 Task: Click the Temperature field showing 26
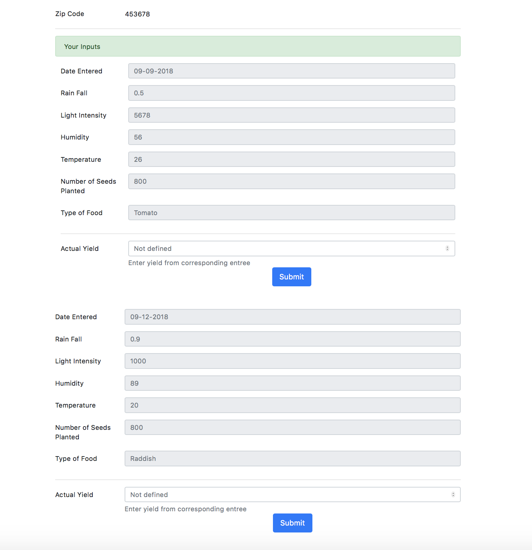click(292, 159)
